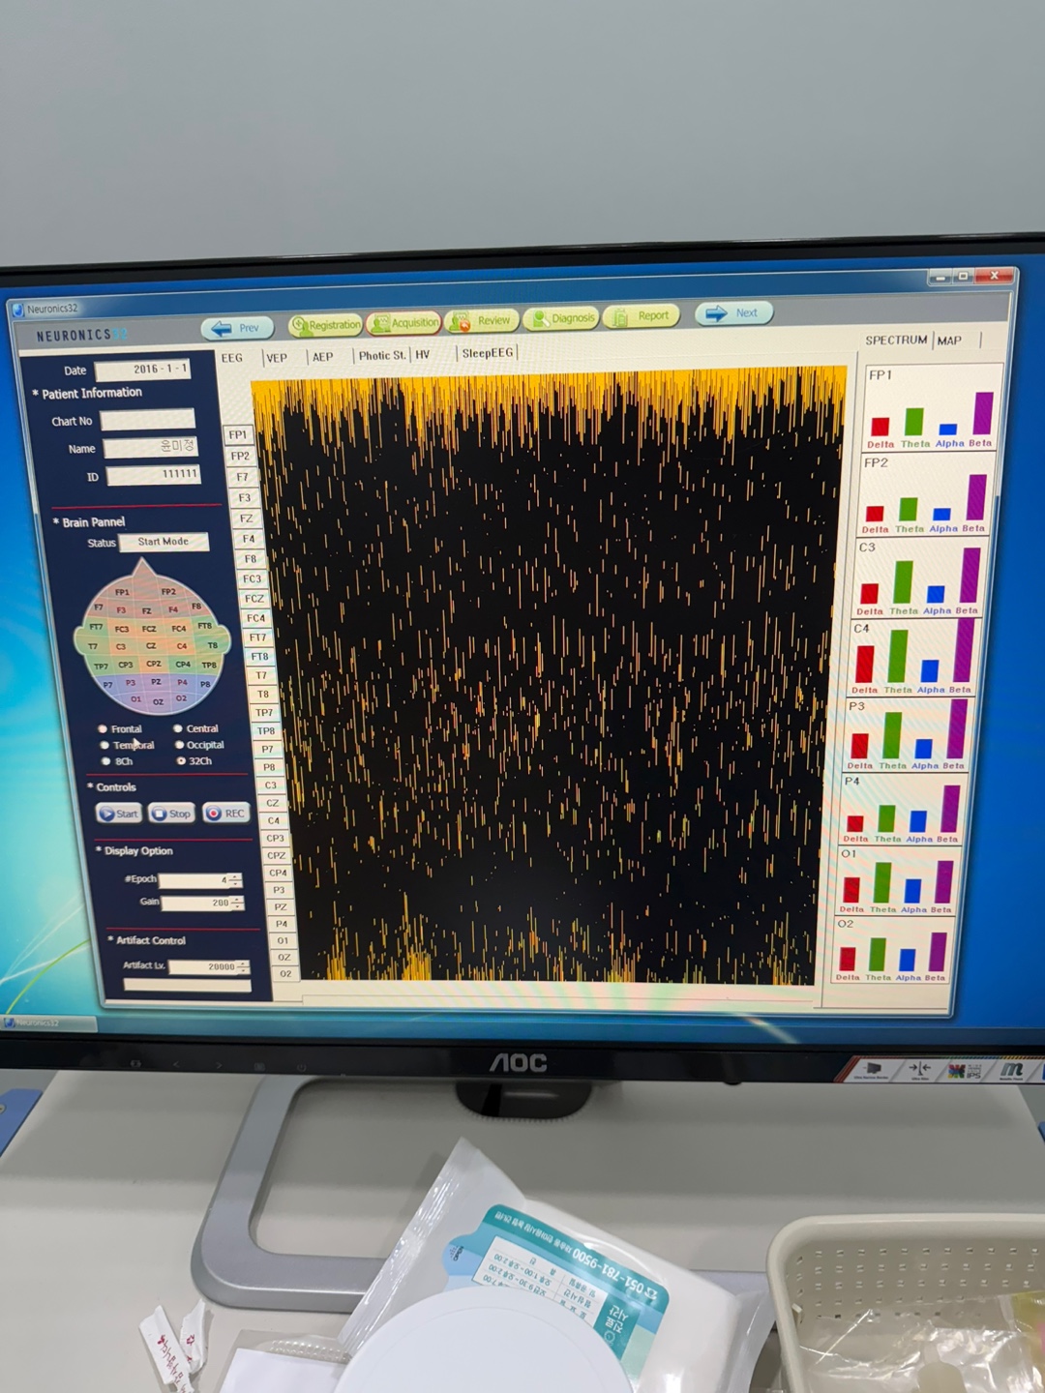
Task: Select the OZ electrode on the brain map
Action: tap(158, 701)
